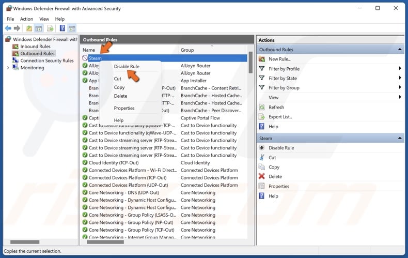Image resolution: width=408 pixels, height=258 pixels.
Task: Click Export List in the Actions pane
Action: [x=280, y=117]
